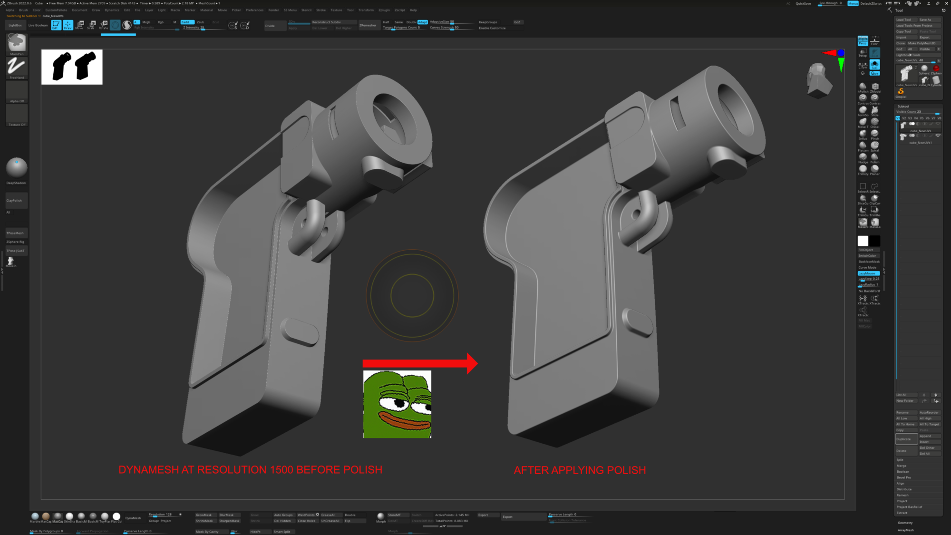Screen dimensions: 951x535
Task: Select the TrimDynamic brush icon
Action: (863, 169)
